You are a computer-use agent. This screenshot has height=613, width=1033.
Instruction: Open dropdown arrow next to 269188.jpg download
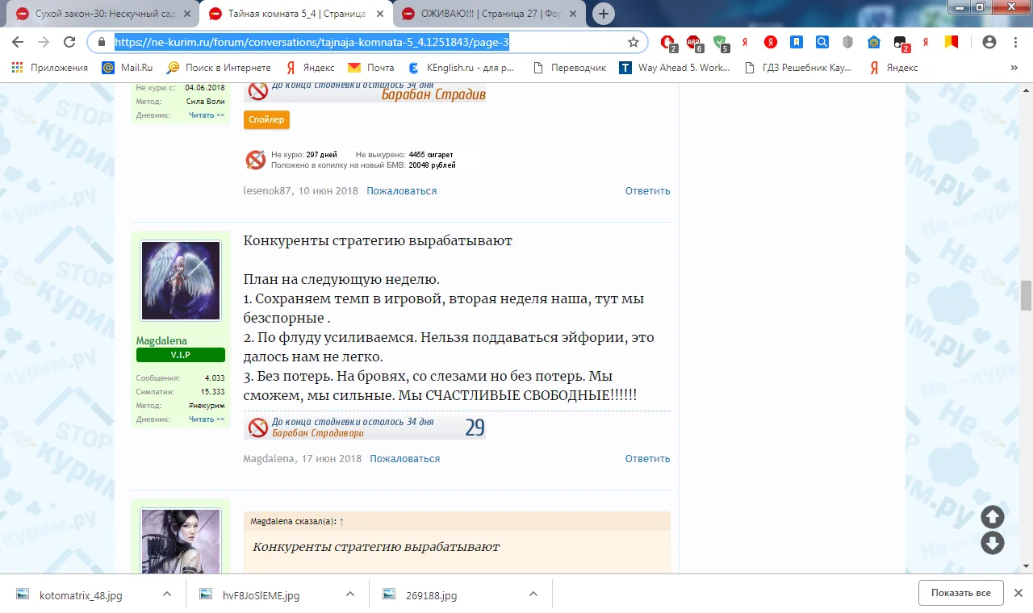(x=533, y=594)
